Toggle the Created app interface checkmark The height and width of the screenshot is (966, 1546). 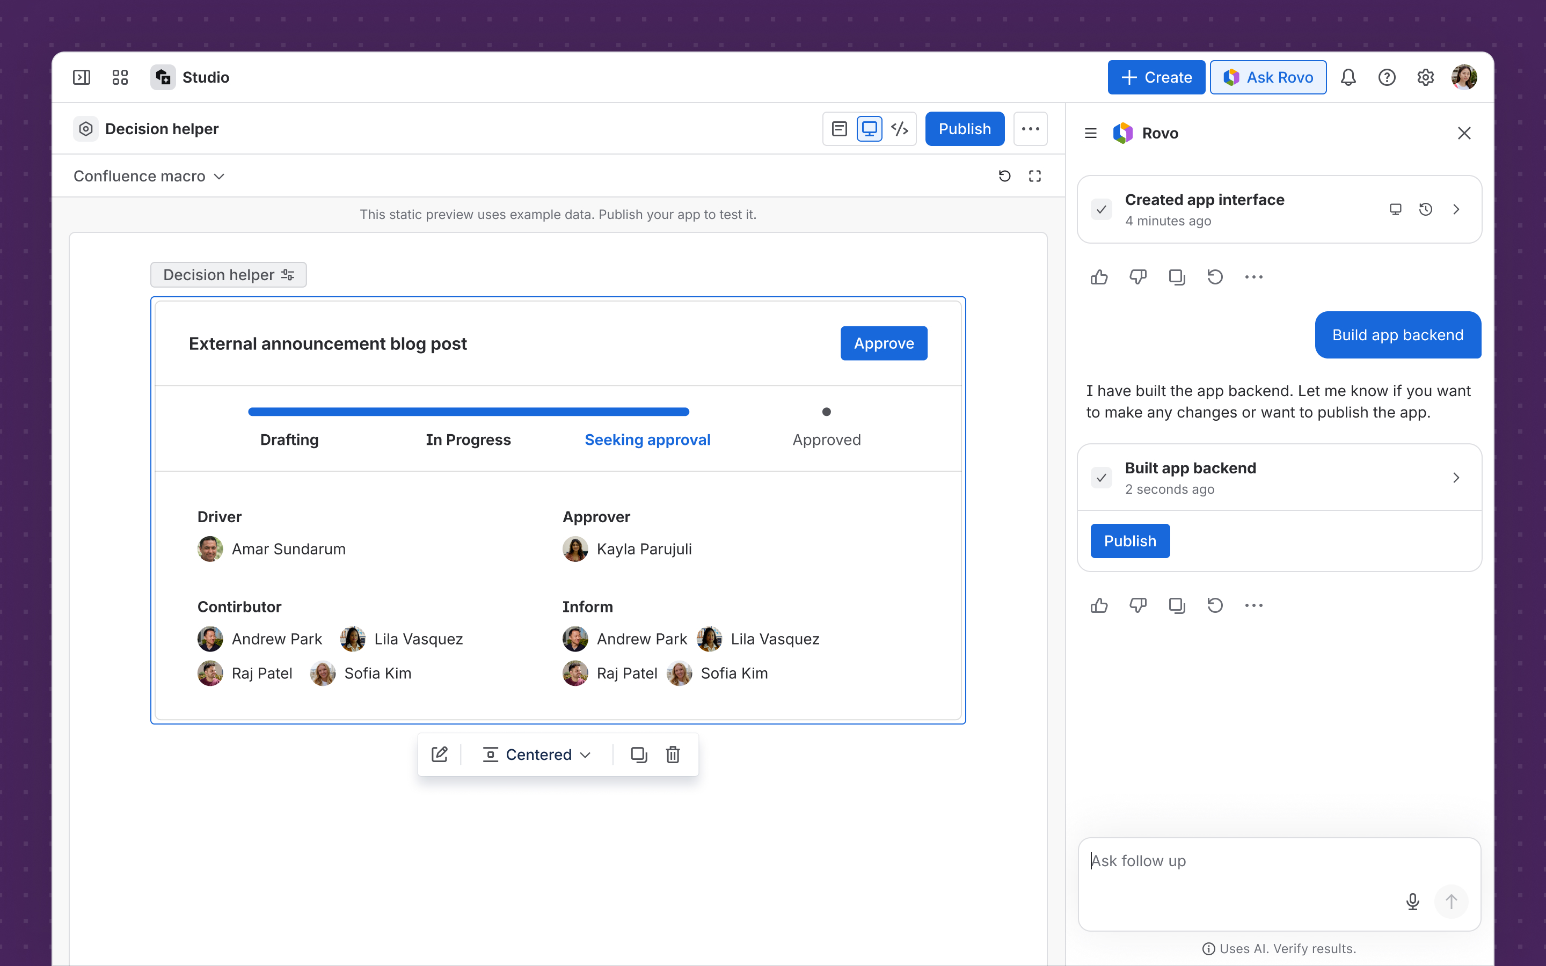click(x=1102, y=209)
